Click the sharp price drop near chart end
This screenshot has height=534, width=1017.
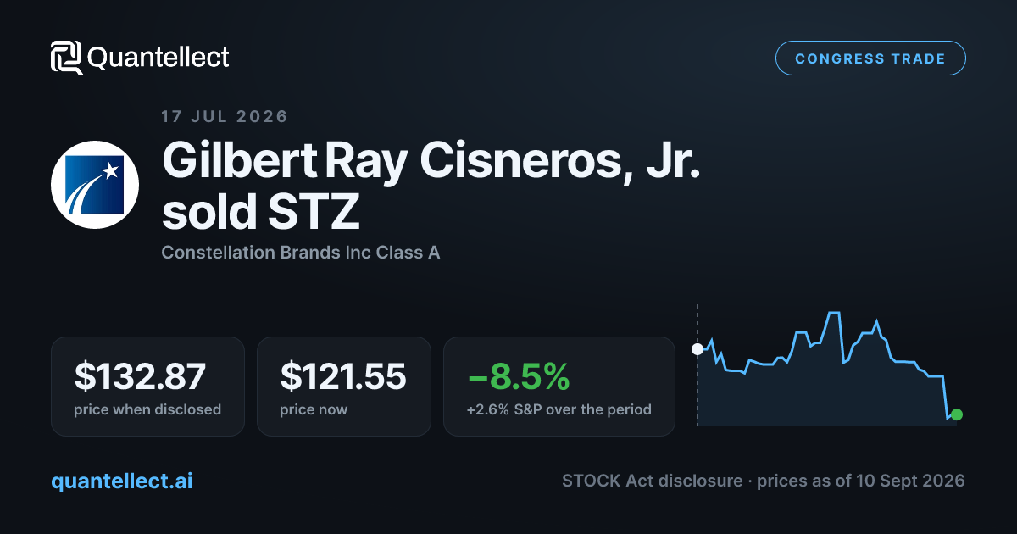(x=945, y=397)
